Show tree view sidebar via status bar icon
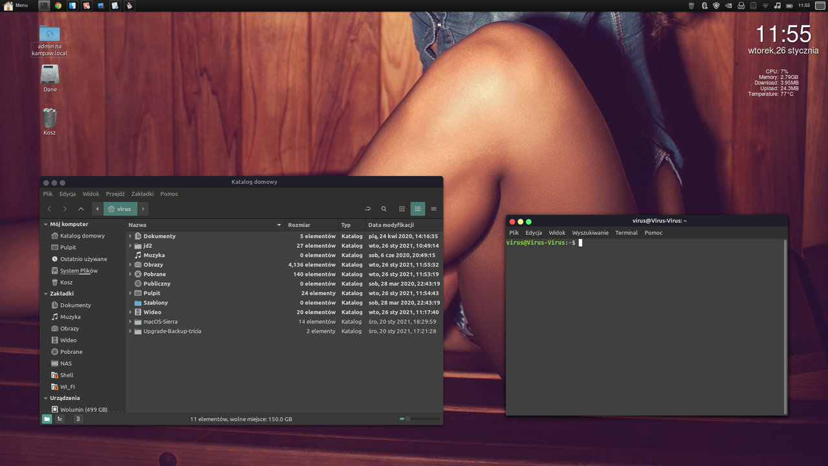This screenshot has width=828, height=466. (60, 419)
